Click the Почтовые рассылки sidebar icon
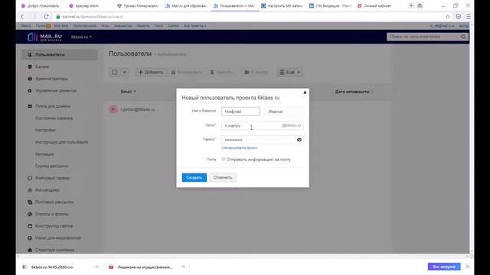 tap(30, 202)
